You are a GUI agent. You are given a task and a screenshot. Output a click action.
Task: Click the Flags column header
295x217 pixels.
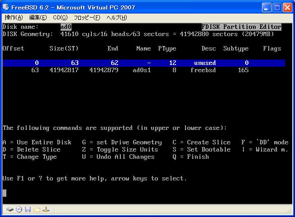[272, 48]
